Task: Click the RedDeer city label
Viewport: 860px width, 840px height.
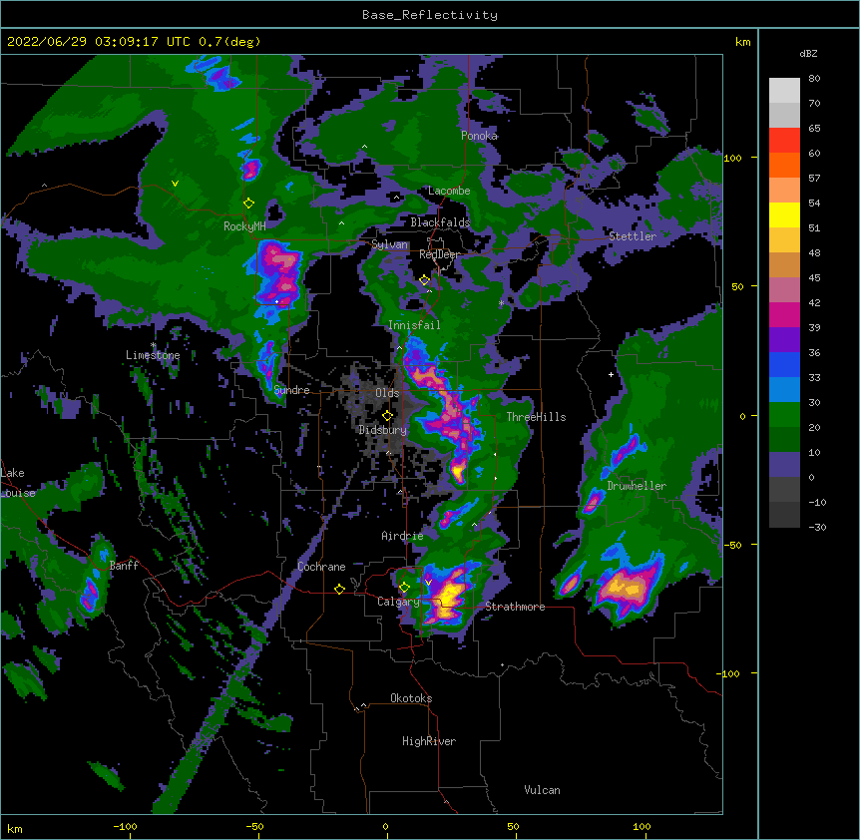Action: point(439,254)
